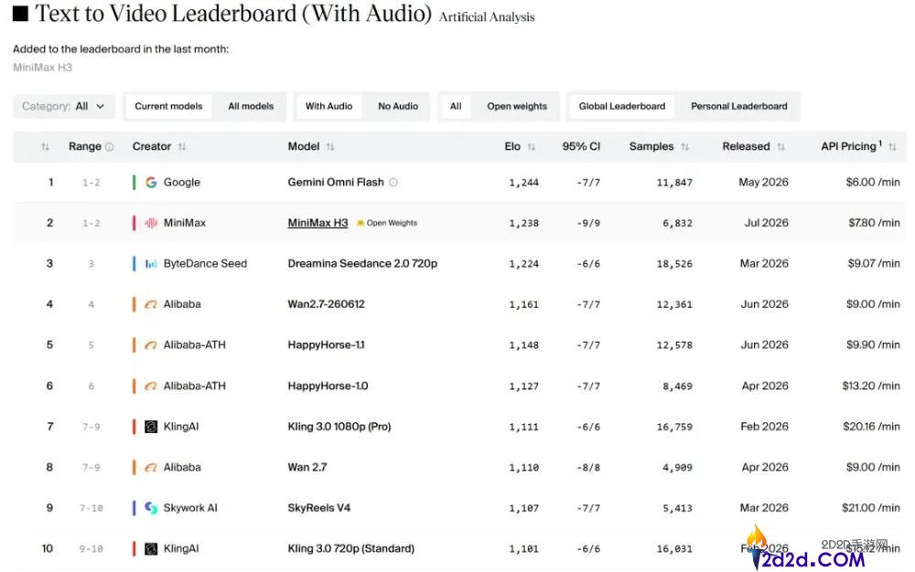The width and height of the screenshot is (915, 572).
Task: Select Open weights filter
Action: pos(517,106)
